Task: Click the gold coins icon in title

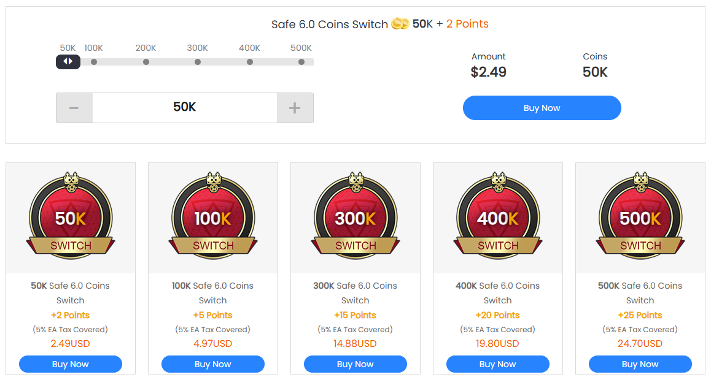Action: pyautogui.click(x=400, y=24)
